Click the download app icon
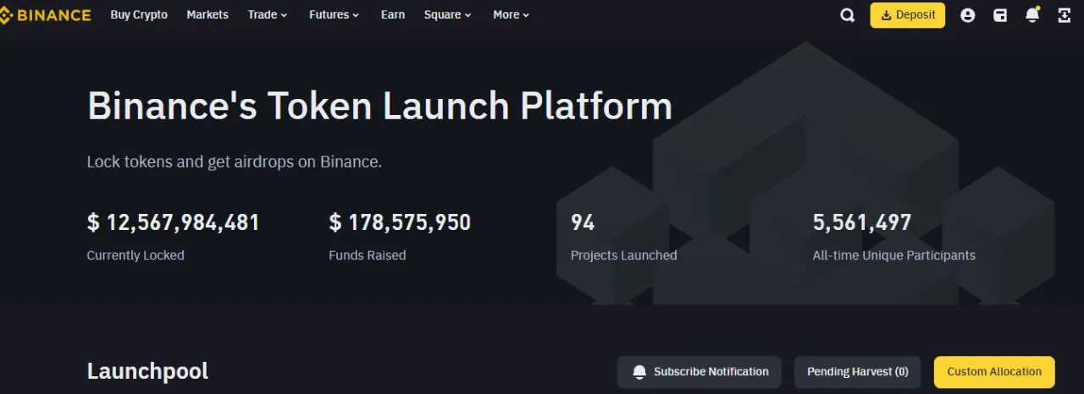The image size is (1084, 394). click(x=1065, y=15)
